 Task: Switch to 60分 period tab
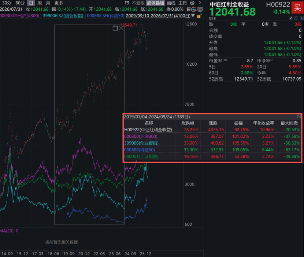[20, 3]
